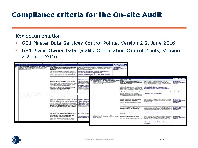Click 'The Global Language of Business' footer text
This screenshot has width=198, height=148.
pyautogui.click(x=99, y=140)
